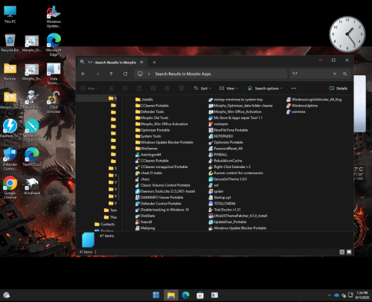Open the Sort dropdown menu
372x302 pixels.
pos(202,89)
